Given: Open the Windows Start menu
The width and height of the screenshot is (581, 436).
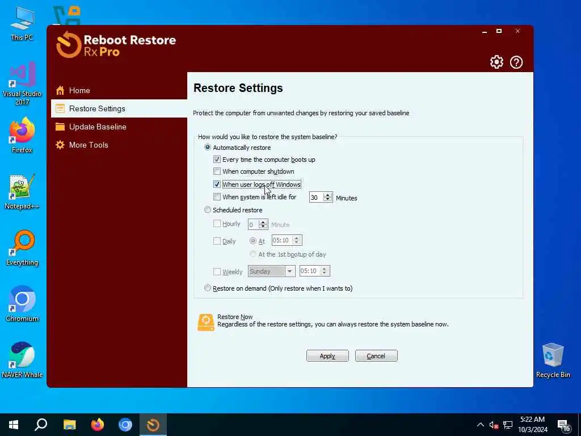Looking at the screenshot, I should [14, 425].
